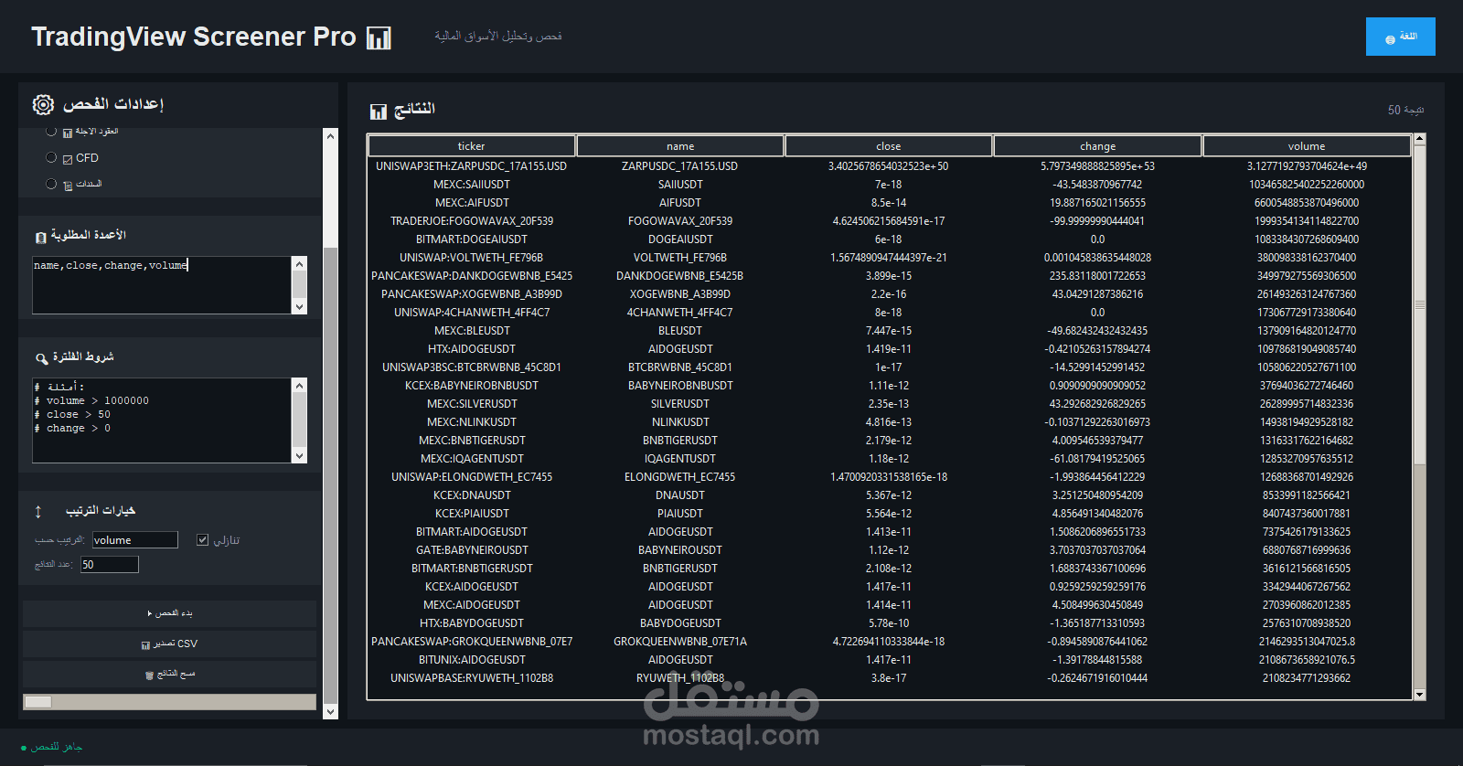Click the results table vertical scrollbar thumb
Screen dimensions: 1463x766
pos(1419,304)
